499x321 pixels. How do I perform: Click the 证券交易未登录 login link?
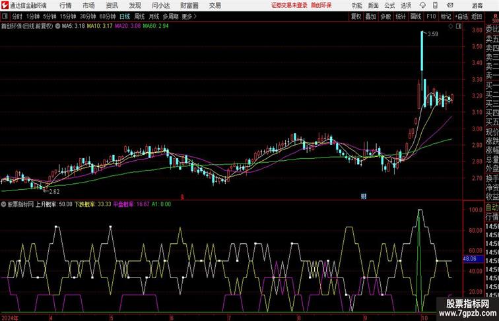pos(289,5)
